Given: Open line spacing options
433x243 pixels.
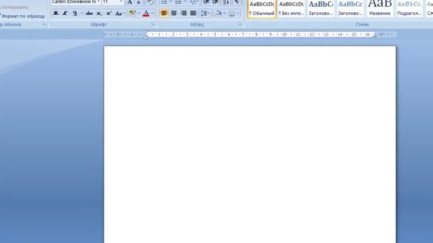Looking at the screenshot, I should pyautogui.click(x=205, y=13).
